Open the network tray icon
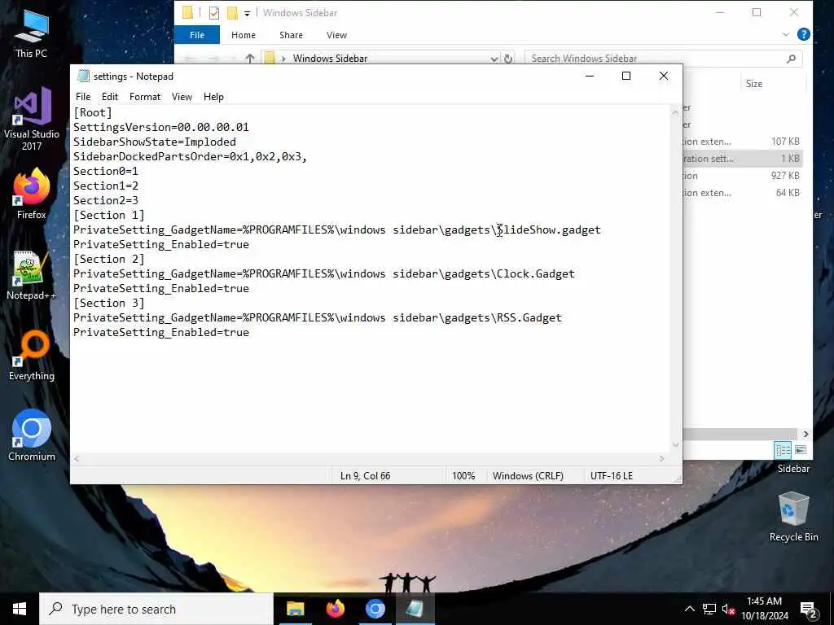Screen dimensions: 834x625 pos(709,609)
